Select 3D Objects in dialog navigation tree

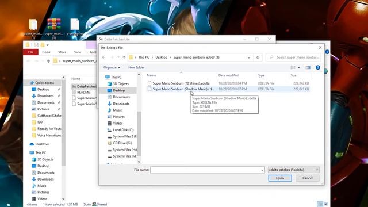click(121, 83)
